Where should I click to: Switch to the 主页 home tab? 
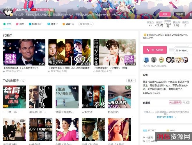(x=7, y=24)
